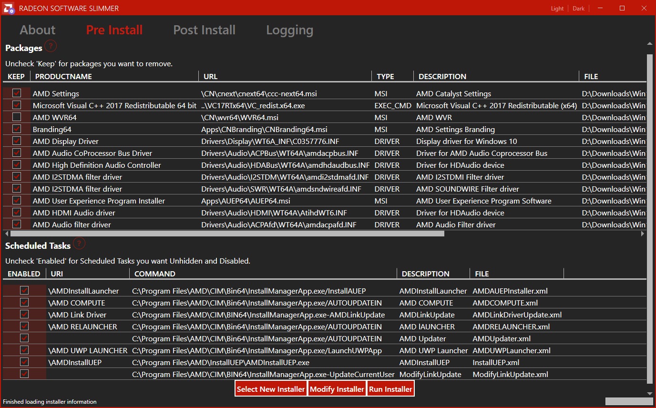Select the 'AMD Catalyst Settings' description cell
Screen dimensions: 656x408
453,94
